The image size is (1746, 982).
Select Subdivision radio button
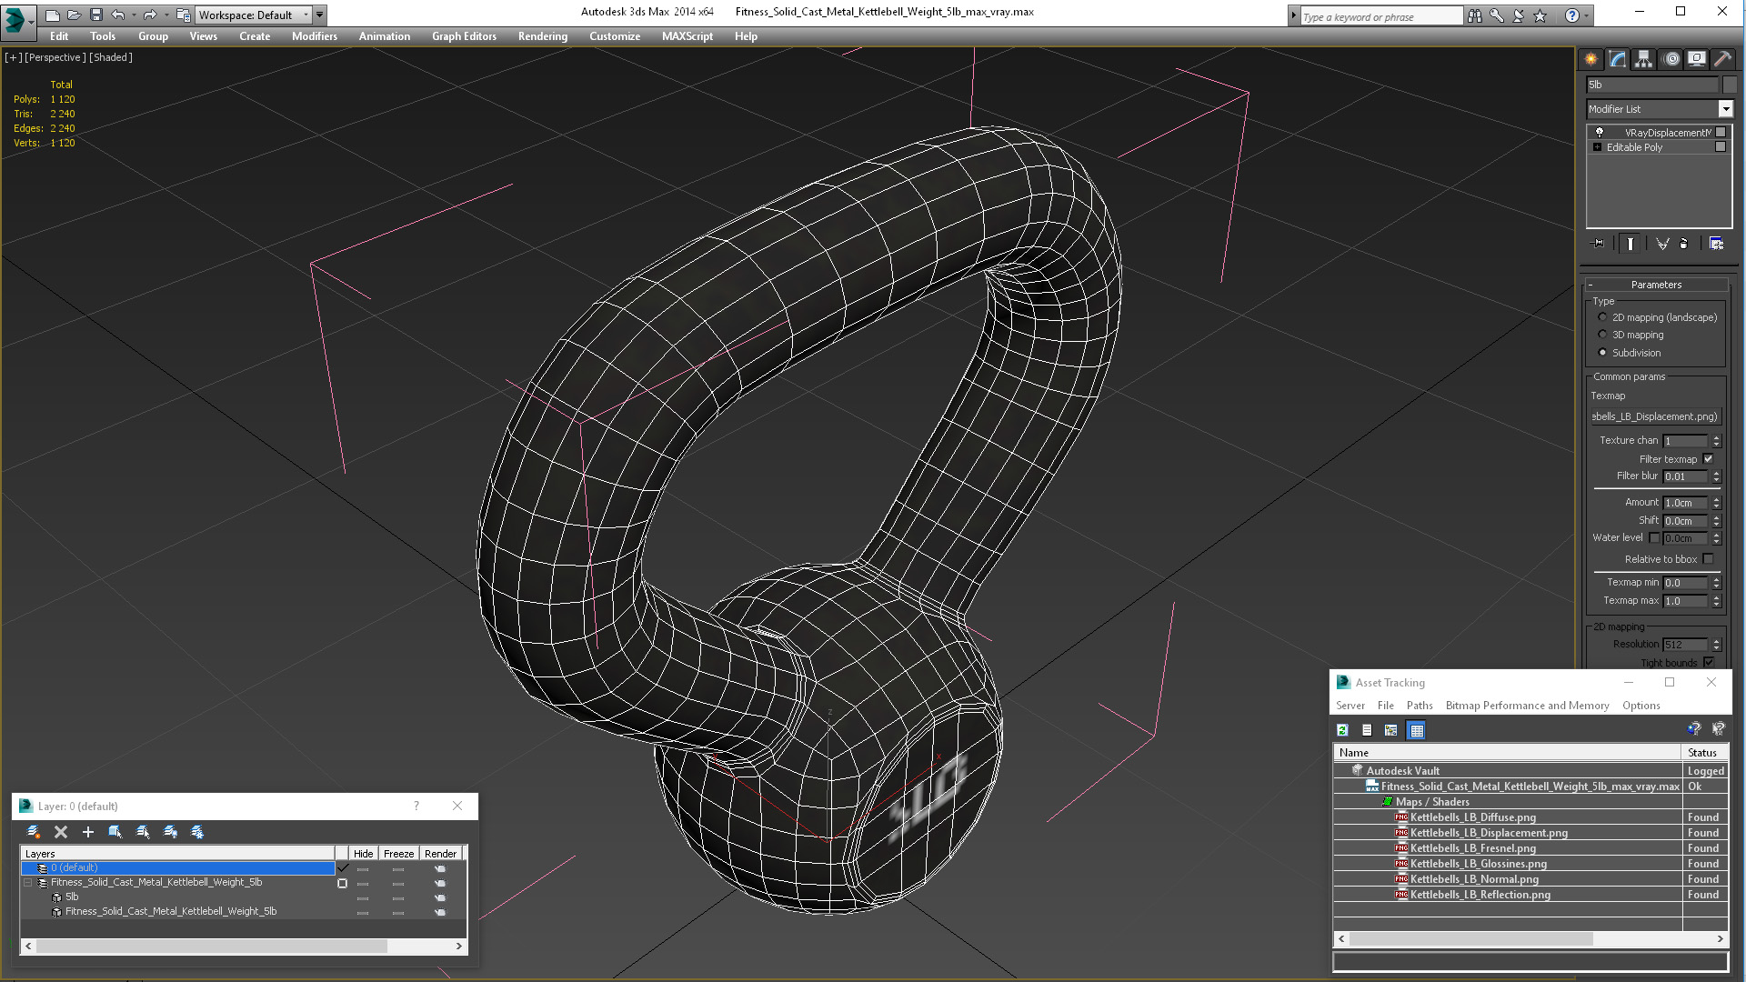click(1602, 353)
